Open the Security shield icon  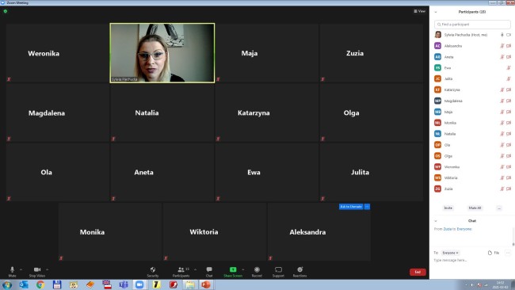[153, 269]
